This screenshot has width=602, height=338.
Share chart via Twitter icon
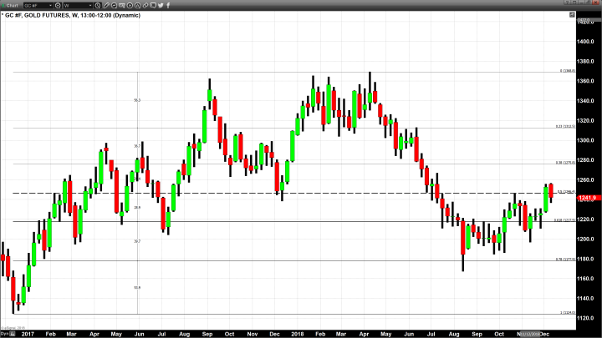click(x=161, y=5)
